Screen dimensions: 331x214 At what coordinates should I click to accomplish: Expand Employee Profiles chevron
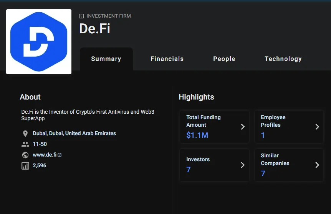pos(317,127)
